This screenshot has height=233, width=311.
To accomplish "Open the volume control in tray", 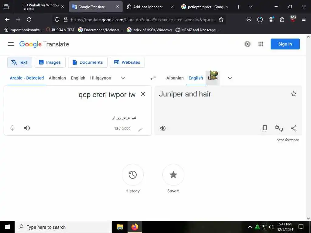I will pos(272,227).
